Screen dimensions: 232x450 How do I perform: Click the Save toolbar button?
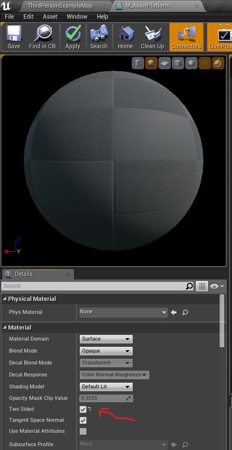pos(14,37)
